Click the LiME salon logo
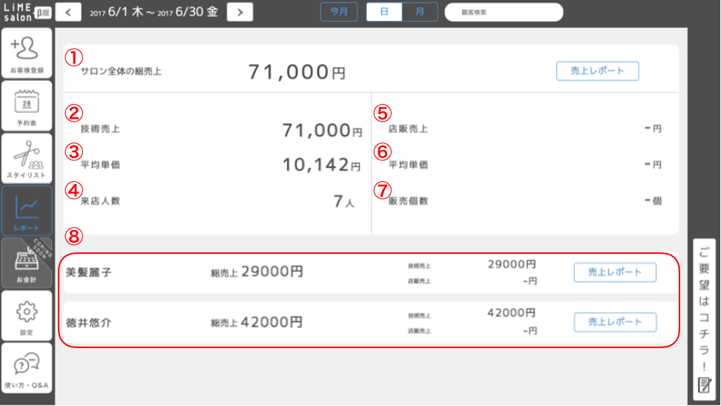721x406 pixels. point(19,13)
